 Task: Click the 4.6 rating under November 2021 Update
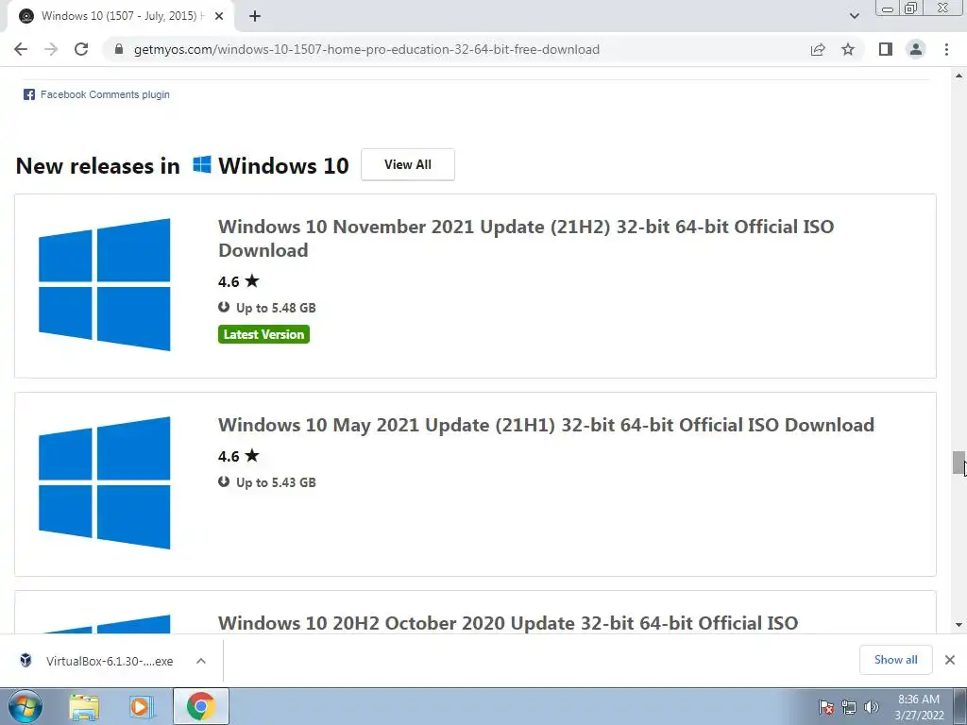pyautogui.click(x=239, y=281)
